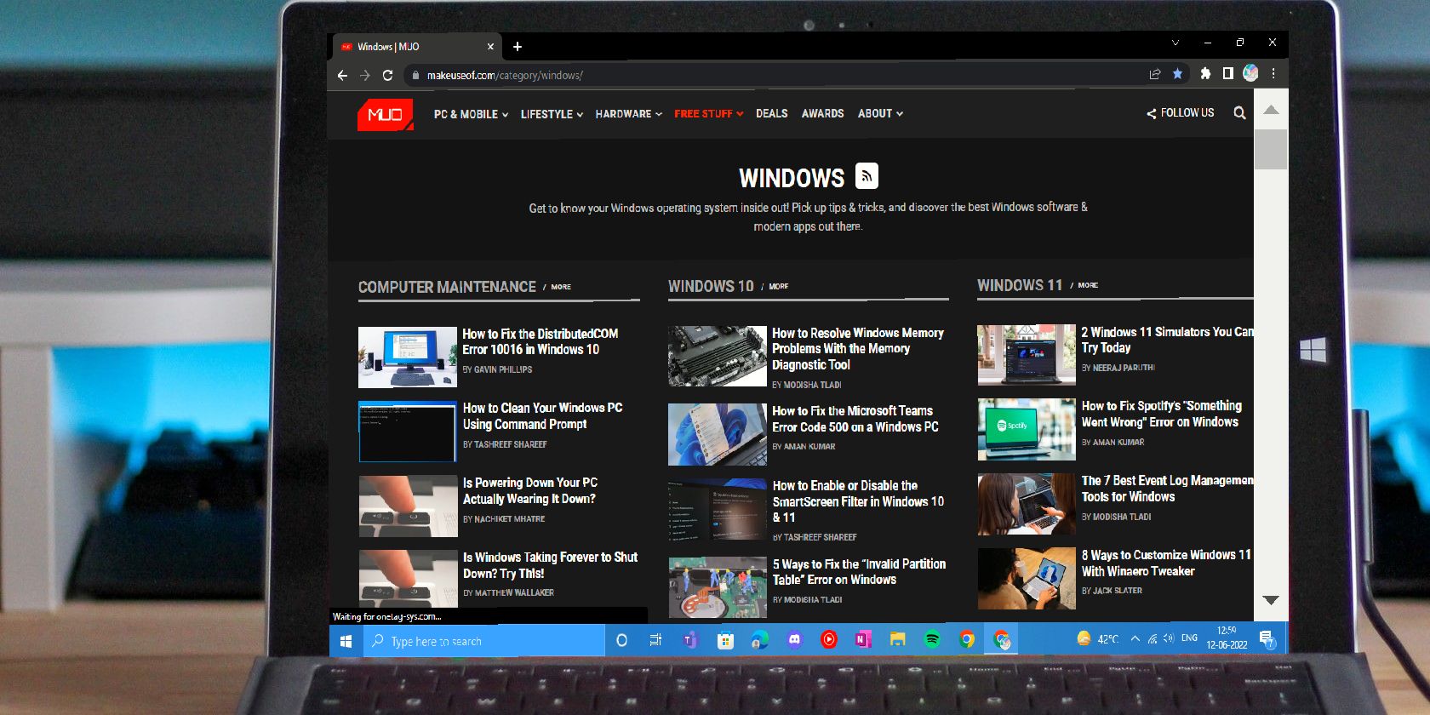
Task: Open MORE next to Windows 10
Action: coord(778,287)
